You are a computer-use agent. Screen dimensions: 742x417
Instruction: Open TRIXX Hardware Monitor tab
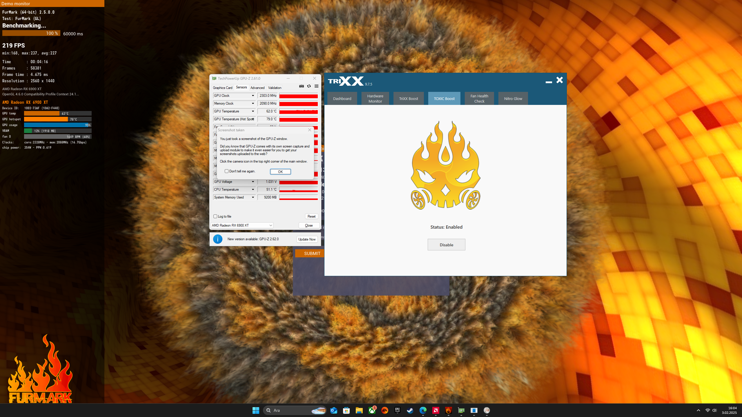[x=375, y=99]
